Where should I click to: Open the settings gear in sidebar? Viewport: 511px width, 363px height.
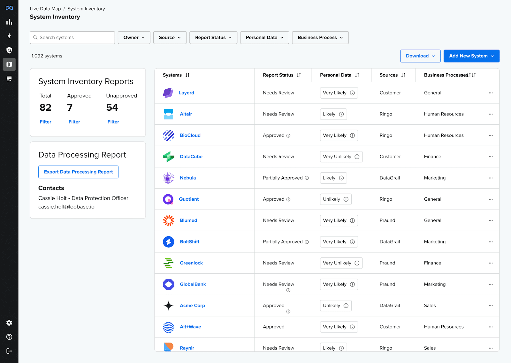9,323
